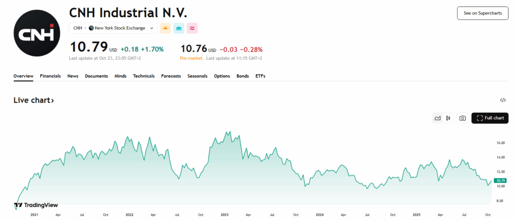This screenshot has width=516, height=220.
Task: View the ETFs tab
Action: 260,76
